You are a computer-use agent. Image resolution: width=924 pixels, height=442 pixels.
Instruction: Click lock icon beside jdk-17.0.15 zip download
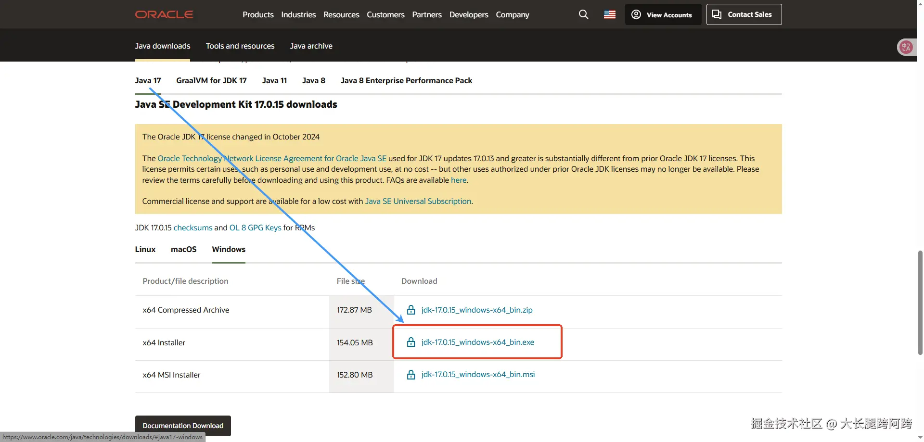coord(411,310)
